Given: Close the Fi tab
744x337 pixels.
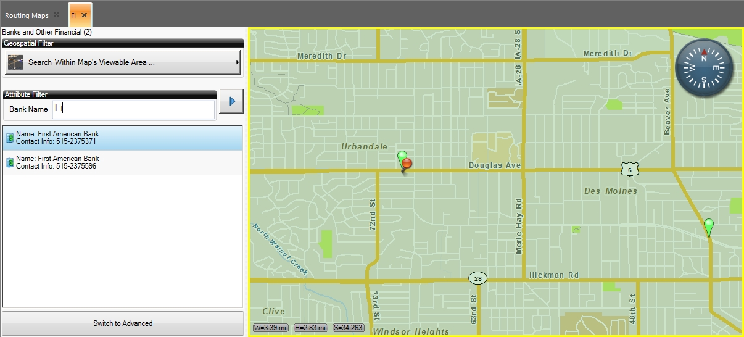Looking at the screenshot, I should [x=85, y=15].
